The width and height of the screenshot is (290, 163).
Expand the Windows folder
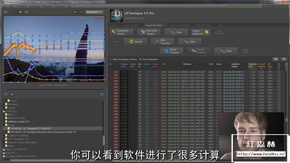pyautogui.click(x=4, y=104)
